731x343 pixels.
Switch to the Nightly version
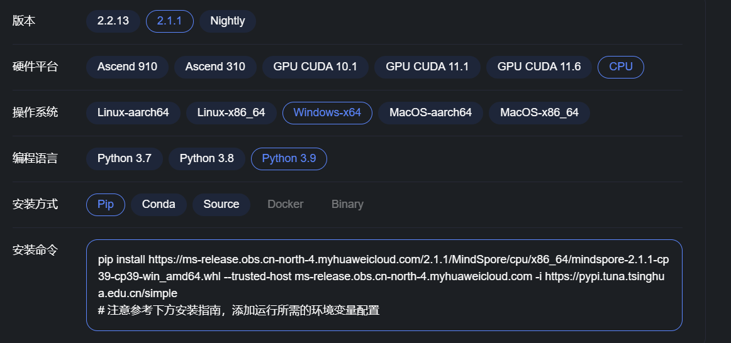click(x=227, y=21)
